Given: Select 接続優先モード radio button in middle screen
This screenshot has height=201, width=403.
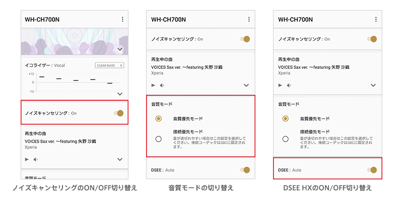Looking at the screenshot, I should [x=159, y=139].
